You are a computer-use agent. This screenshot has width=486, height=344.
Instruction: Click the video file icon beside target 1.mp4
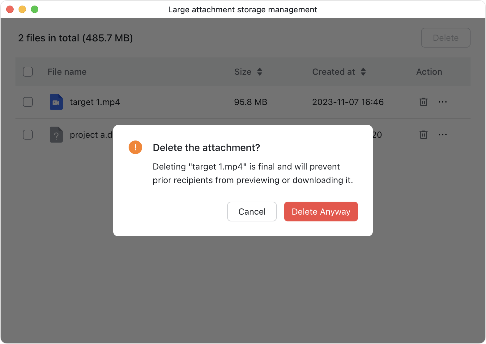[56, 102]
